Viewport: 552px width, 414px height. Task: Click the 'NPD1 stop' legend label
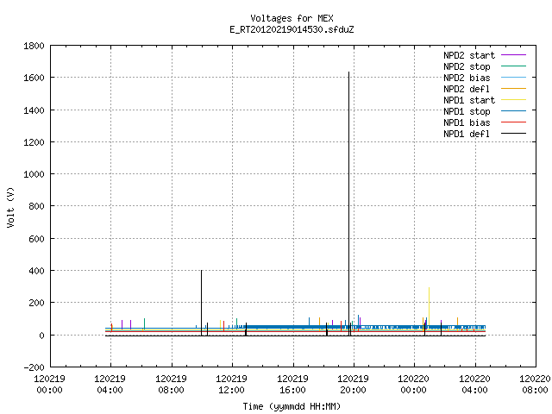click(467, 111)
